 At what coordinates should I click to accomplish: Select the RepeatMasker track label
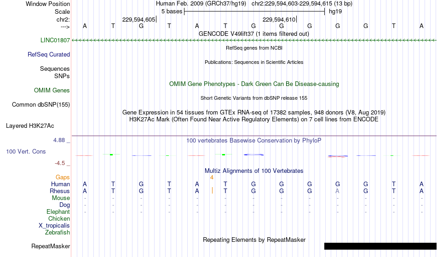[x=51, y=246]
